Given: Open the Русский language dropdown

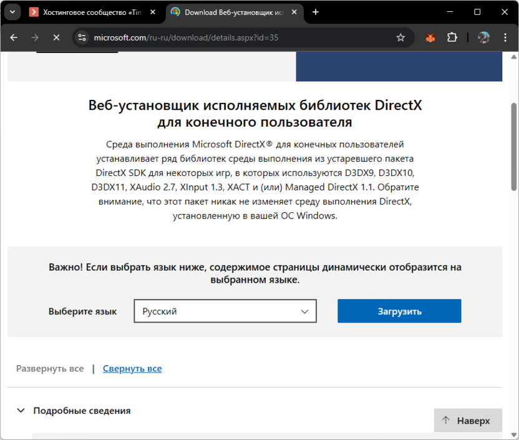Looking at the screenshot, I should (225, 311).
